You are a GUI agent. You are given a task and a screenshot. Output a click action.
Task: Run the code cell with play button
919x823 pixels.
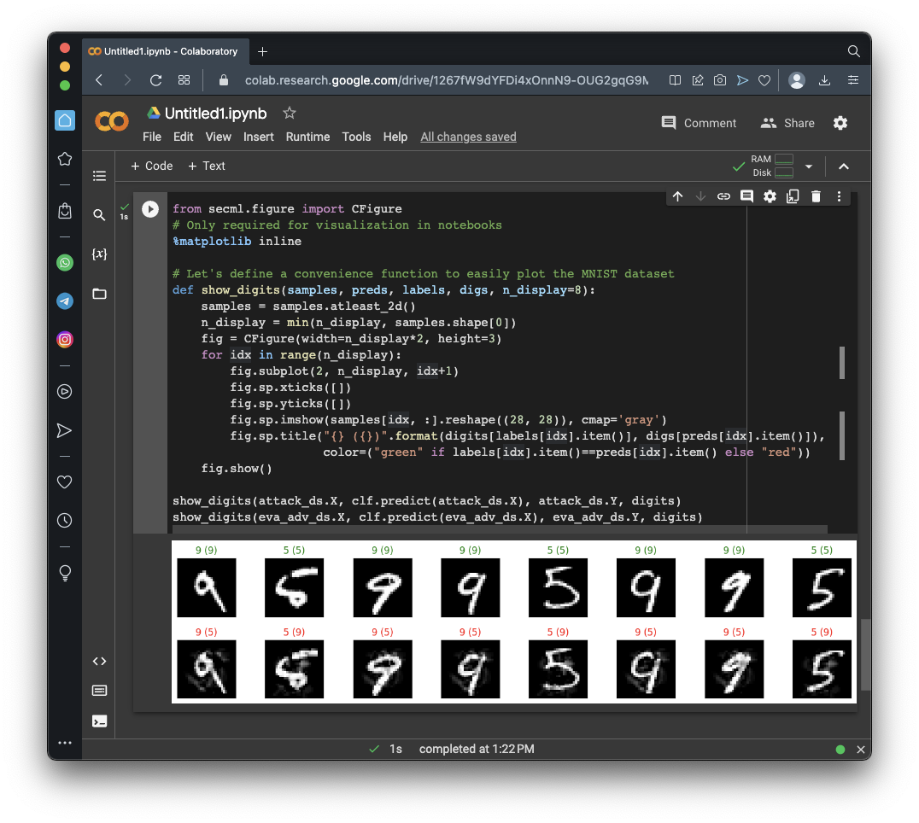pos(150,209)
